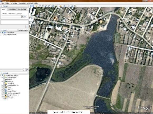Click the Google Ocean layer icon
This screenshot has width=153, height=114.
(x=6, y=91)
